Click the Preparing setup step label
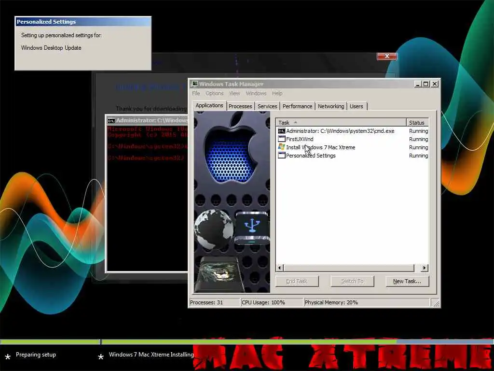The height and width of the screenshot is (371, 494). tap(36, 355)
